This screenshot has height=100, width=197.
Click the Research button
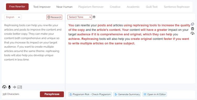[54, 17]
